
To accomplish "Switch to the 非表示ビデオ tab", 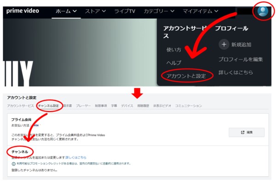I will click(162, 106).
